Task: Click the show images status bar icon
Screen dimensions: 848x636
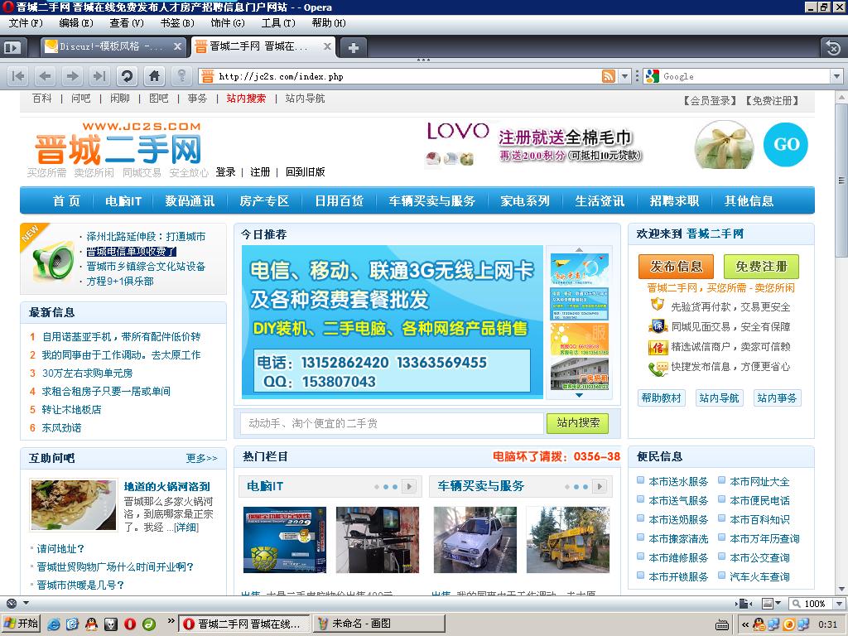Action: pos(767,604)
